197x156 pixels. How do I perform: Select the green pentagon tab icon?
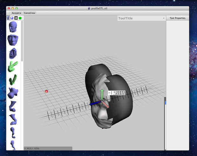[20, 18]
